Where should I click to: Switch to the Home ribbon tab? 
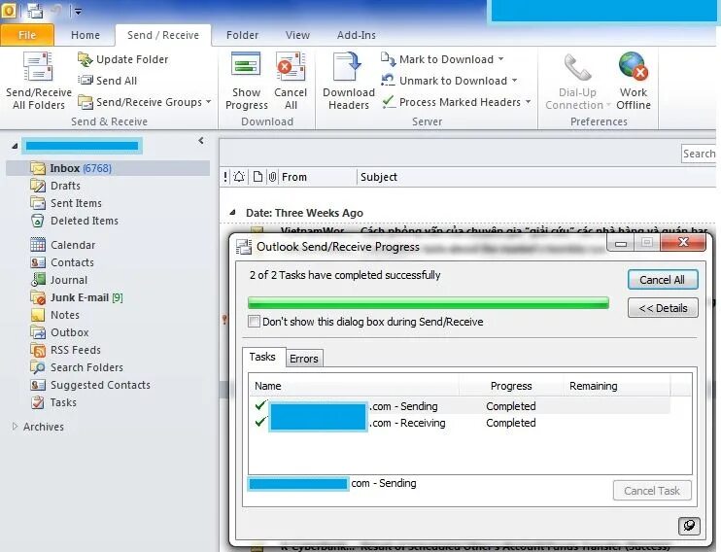(86, 35)
